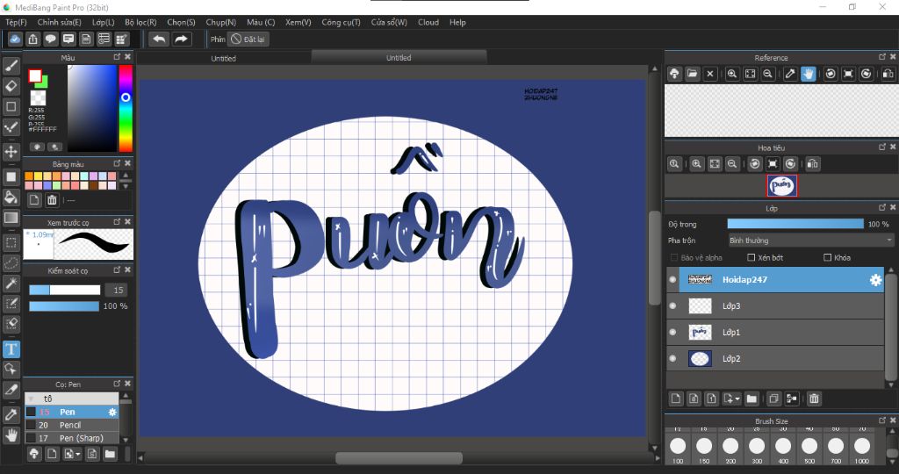Create a new layer in Lớp panel
The image size is (899, 474).
676,399
